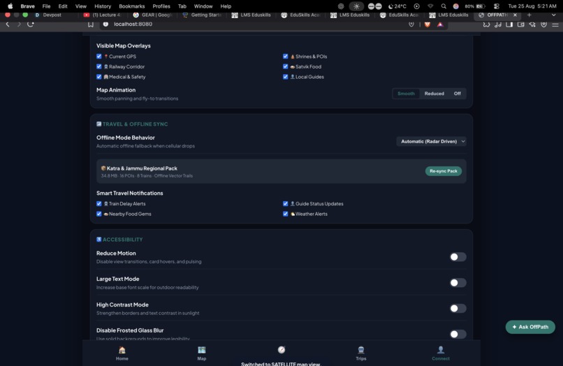Image resolution: width=563 pixels, height=366 pixels.
Task: Click the Re-sync Pack button
Action: [444, 171]
